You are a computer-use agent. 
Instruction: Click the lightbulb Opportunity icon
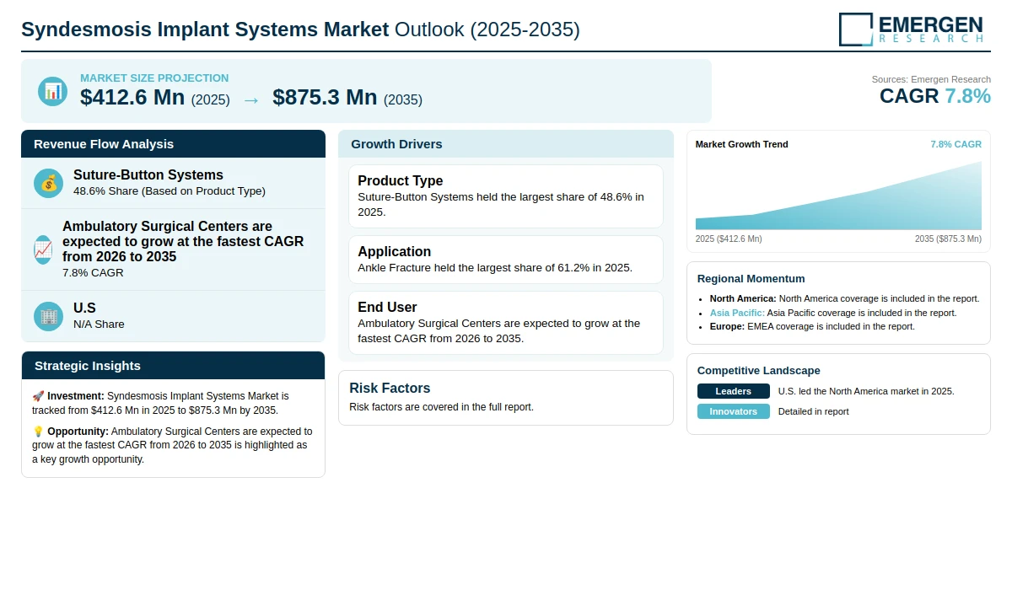38,432
